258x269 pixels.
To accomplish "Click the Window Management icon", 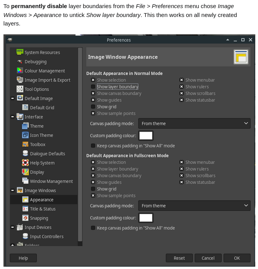I will [25, 181].
